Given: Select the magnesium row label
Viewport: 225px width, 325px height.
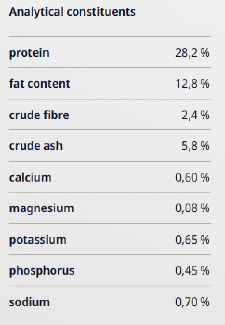Looking at the screenshot, I should (41, 208).
